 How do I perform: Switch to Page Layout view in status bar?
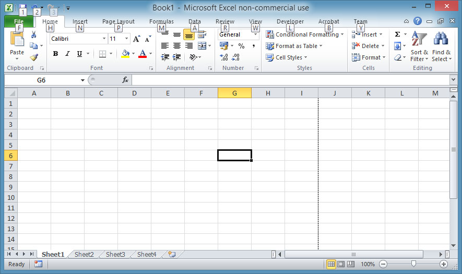coord(341,264)
